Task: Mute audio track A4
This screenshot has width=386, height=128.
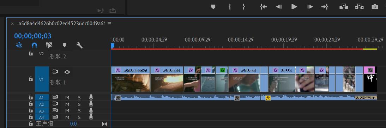Action: [x=67, y=117]
